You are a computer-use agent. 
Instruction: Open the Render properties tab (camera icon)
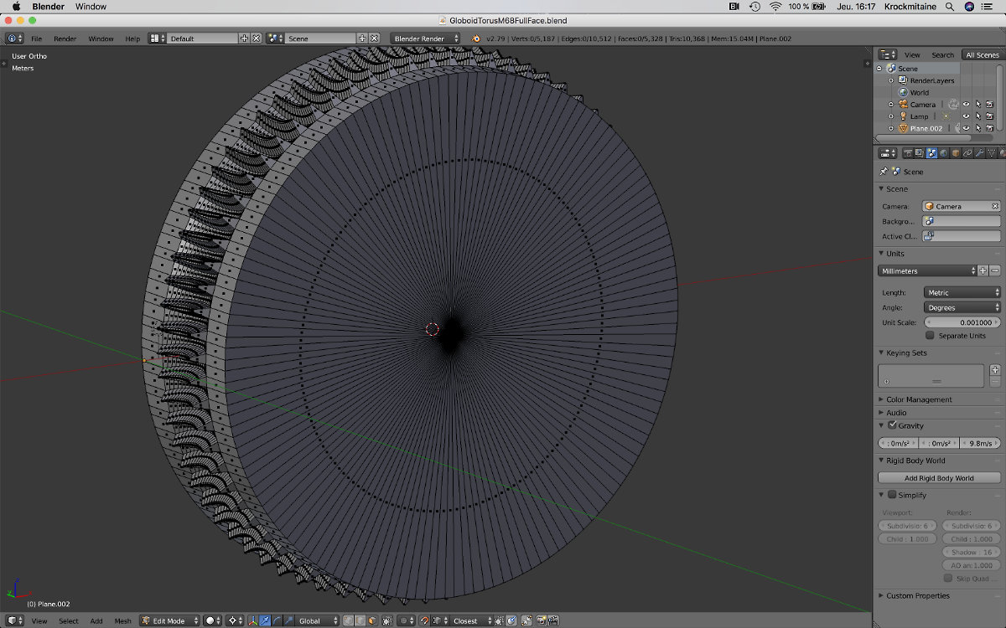908,153
